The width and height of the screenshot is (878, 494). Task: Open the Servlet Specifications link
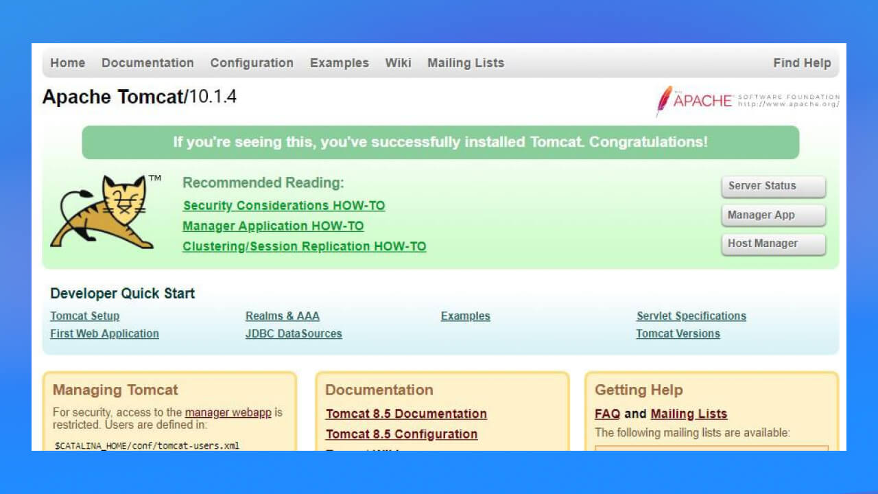[691, 316]
